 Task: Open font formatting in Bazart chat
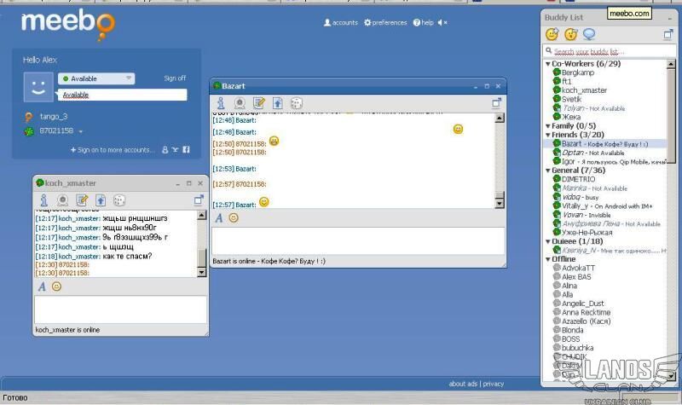(x=219, y=217)
